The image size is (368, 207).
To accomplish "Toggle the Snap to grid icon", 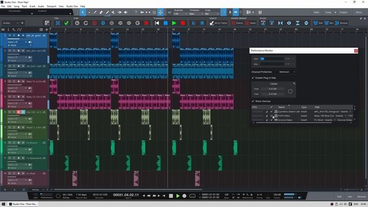I will pos(224,12).
